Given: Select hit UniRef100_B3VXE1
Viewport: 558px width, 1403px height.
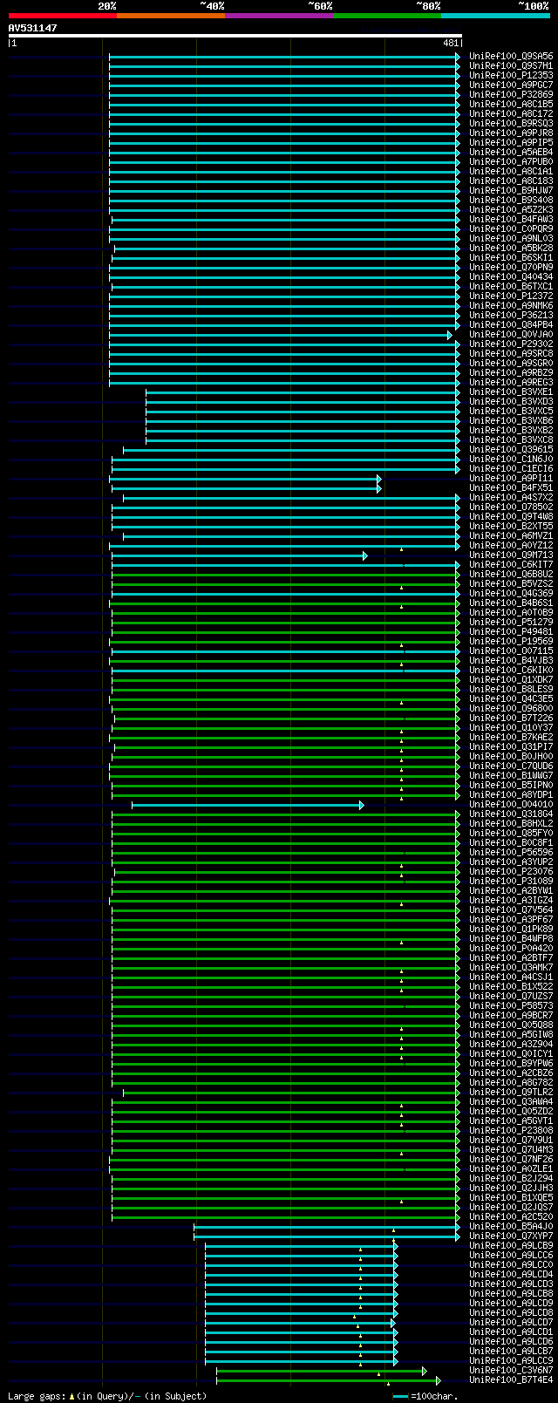Looking at the screenshot, I should (511, 392).
